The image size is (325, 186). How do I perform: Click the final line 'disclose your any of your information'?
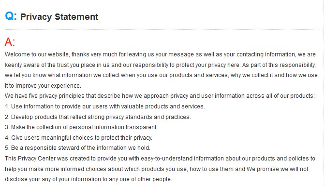[89, 179]
